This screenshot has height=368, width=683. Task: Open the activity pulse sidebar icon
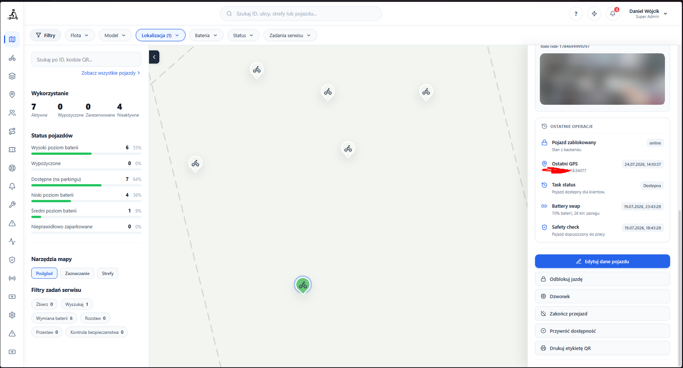point(12,242)
